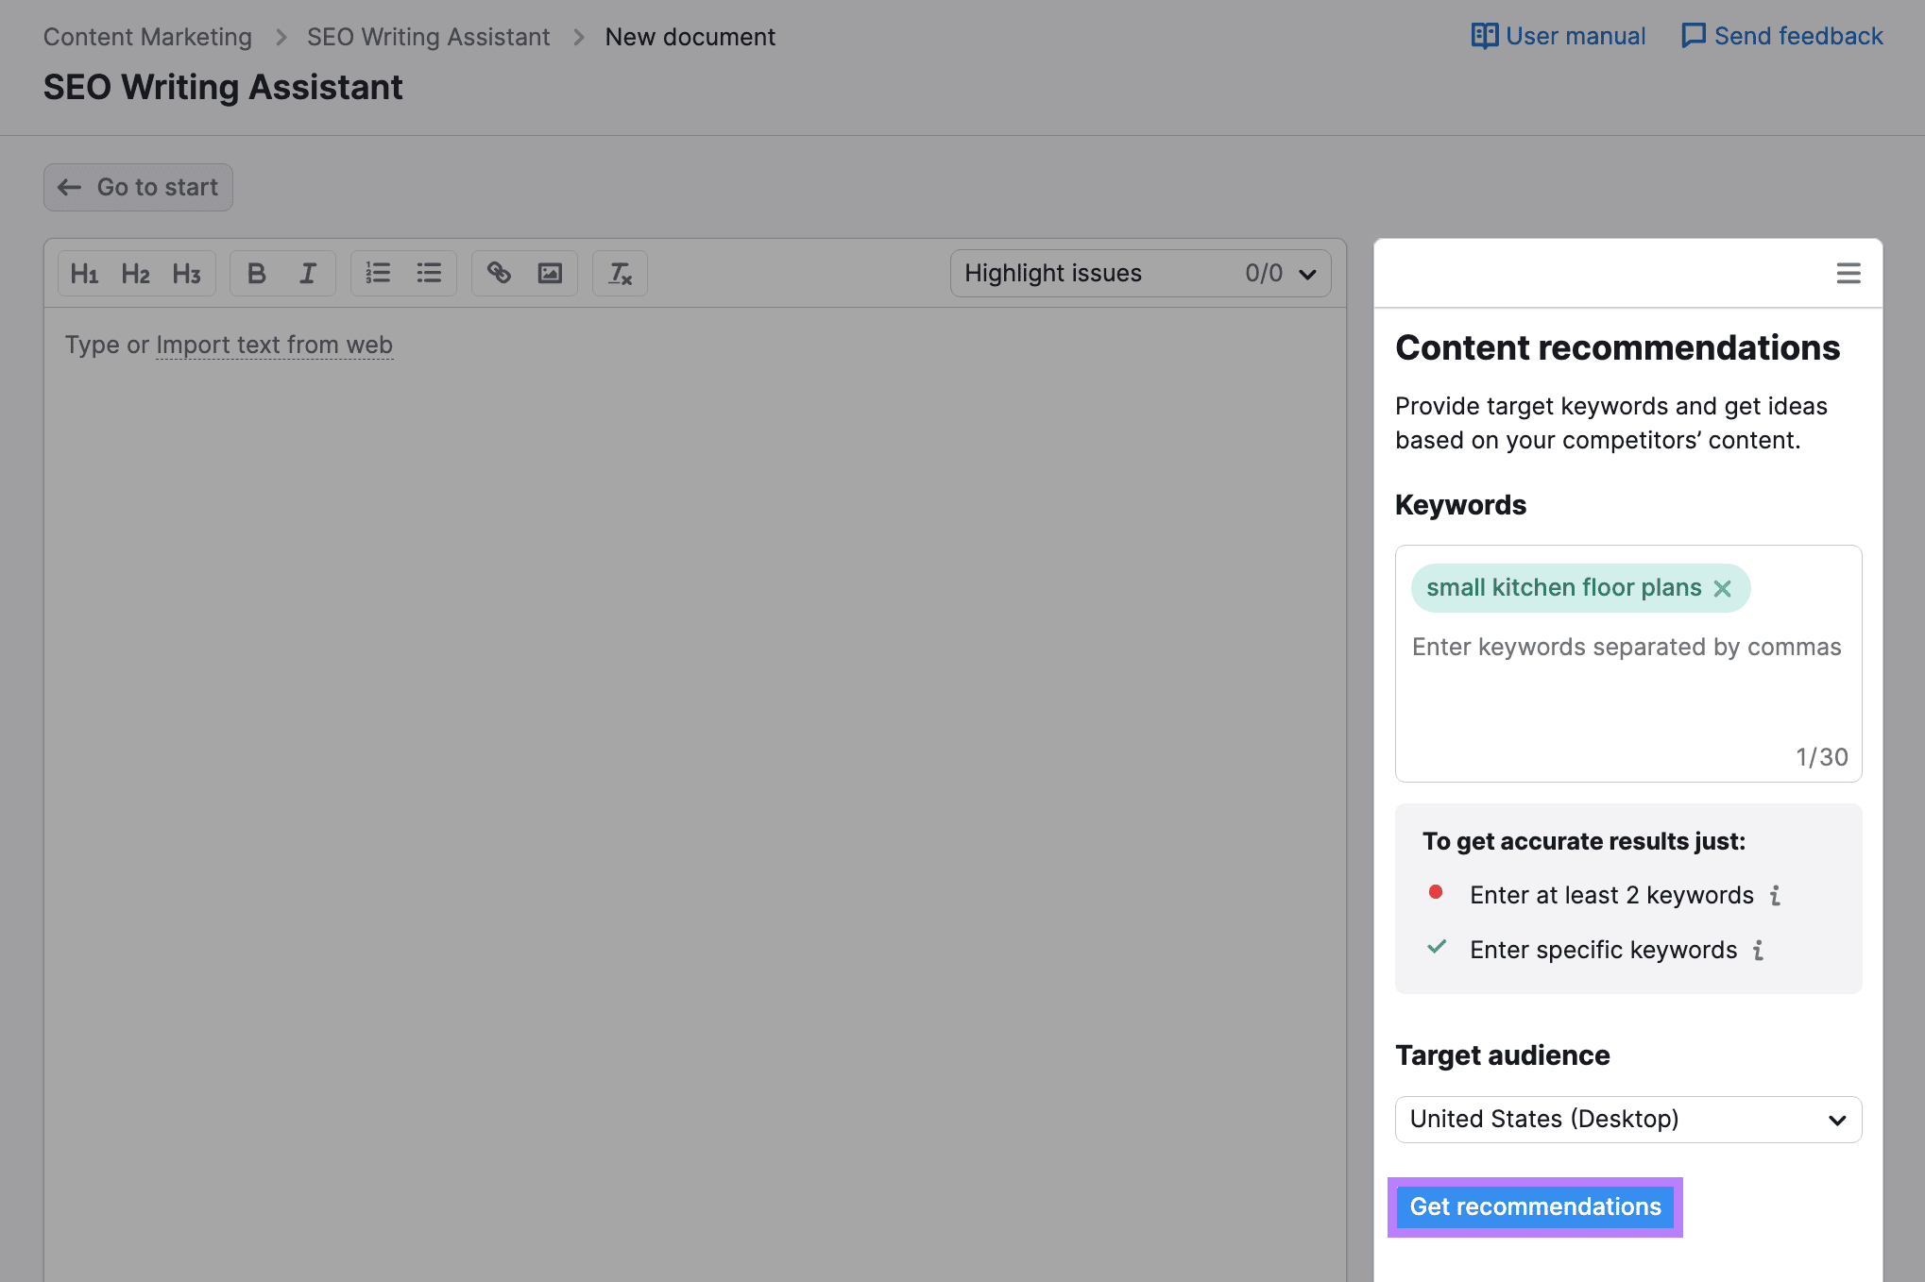Click the Import text from web link
This screenshot has height=1282, width=1925.
[272, 344]
